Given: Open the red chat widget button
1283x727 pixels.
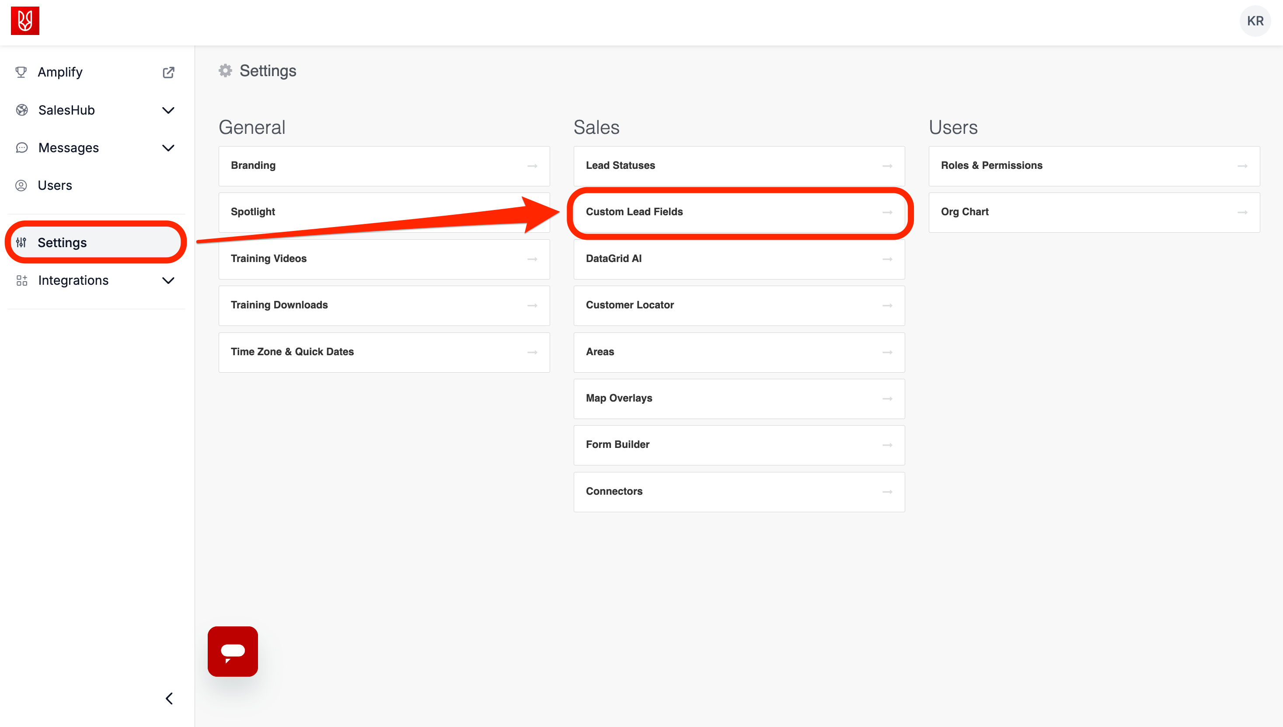Looking at the screenshot, I should (x=233, y=651).
